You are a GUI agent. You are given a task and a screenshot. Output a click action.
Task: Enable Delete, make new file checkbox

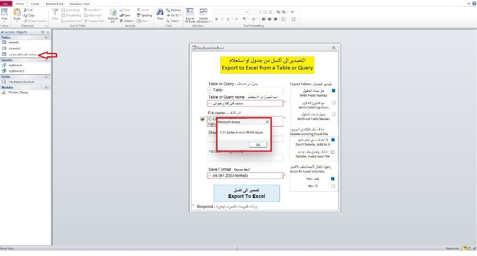[x=332, y=152]
